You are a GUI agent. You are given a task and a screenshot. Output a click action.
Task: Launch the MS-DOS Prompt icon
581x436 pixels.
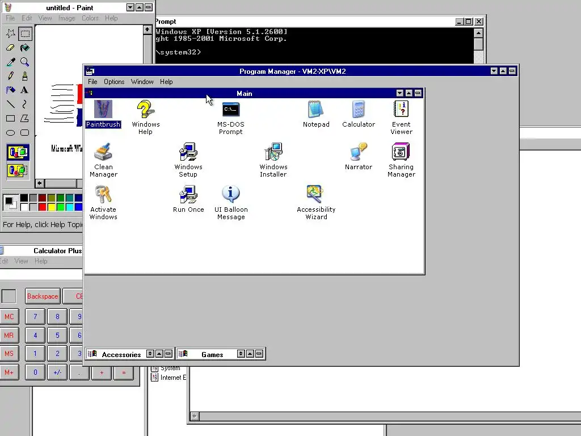230,117
